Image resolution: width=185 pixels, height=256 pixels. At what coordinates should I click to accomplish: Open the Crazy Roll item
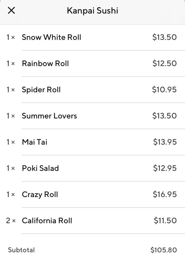point(40,195)
